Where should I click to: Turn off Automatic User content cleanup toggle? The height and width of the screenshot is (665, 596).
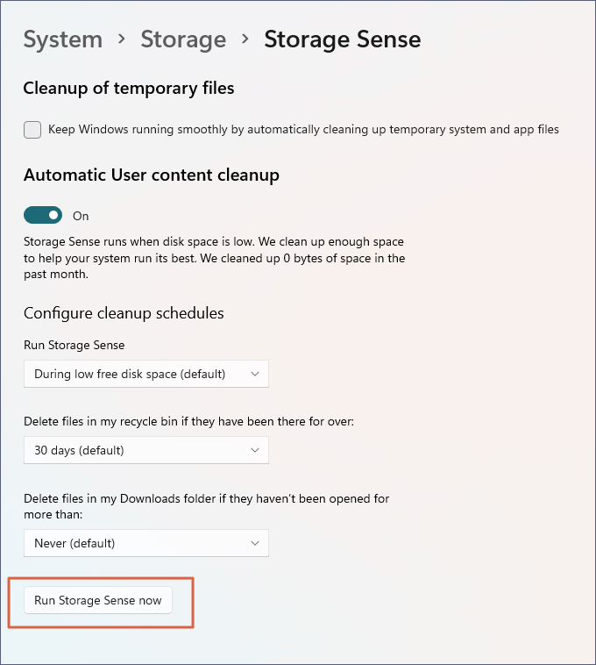(x=43, y=215)
